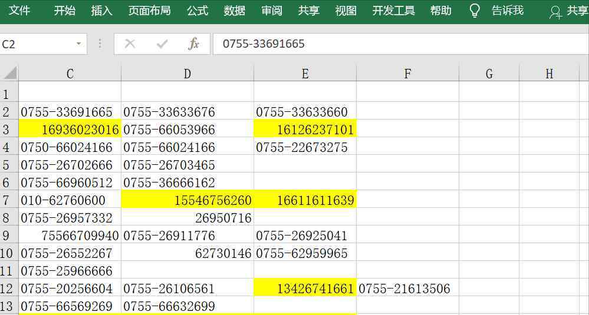Click the Share person icon at top right
Screen dimensions: 589x315
[x=555, y=12]
